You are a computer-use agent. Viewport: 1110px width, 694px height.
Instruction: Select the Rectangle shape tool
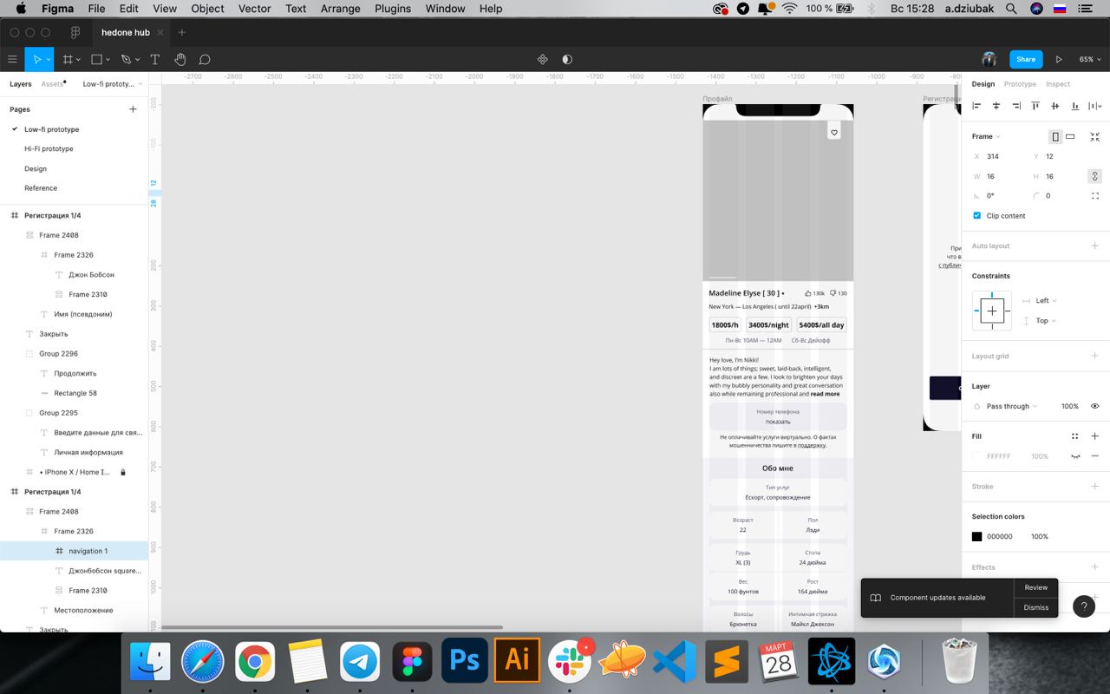(96, 59)
